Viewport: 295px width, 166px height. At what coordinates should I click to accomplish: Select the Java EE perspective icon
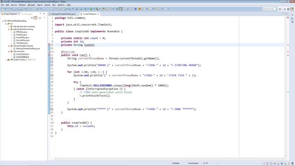tap(292, 9)
